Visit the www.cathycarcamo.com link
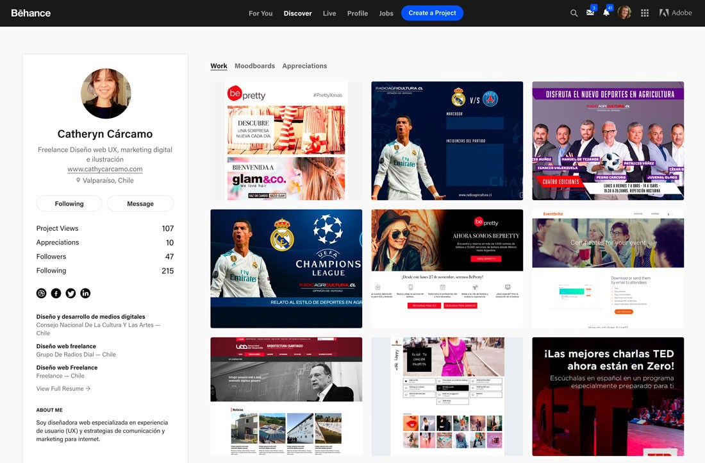The width and height of the screenshot is (705, 463). pyautogui.click(x=105, y=169)
